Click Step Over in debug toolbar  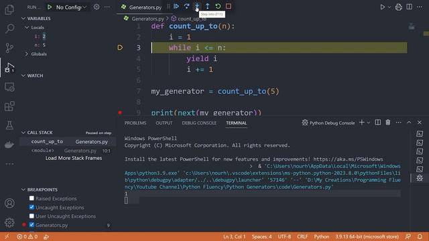tap(186, 6)
